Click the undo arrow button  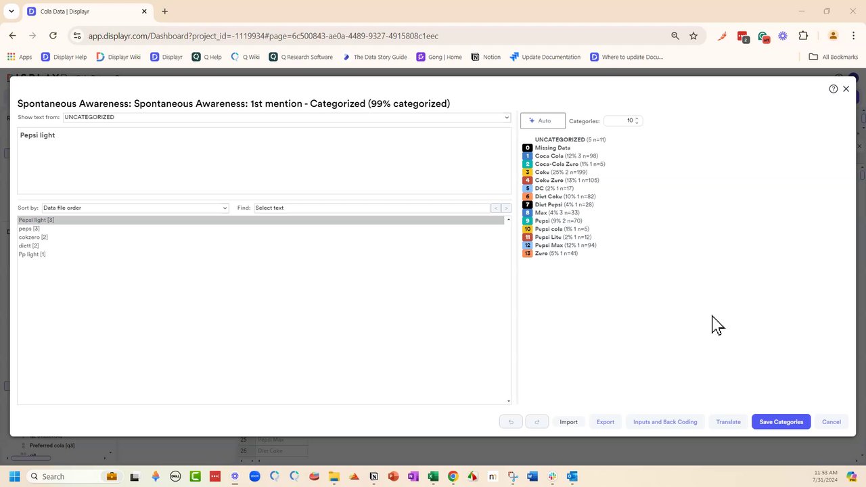pos(511,422)
